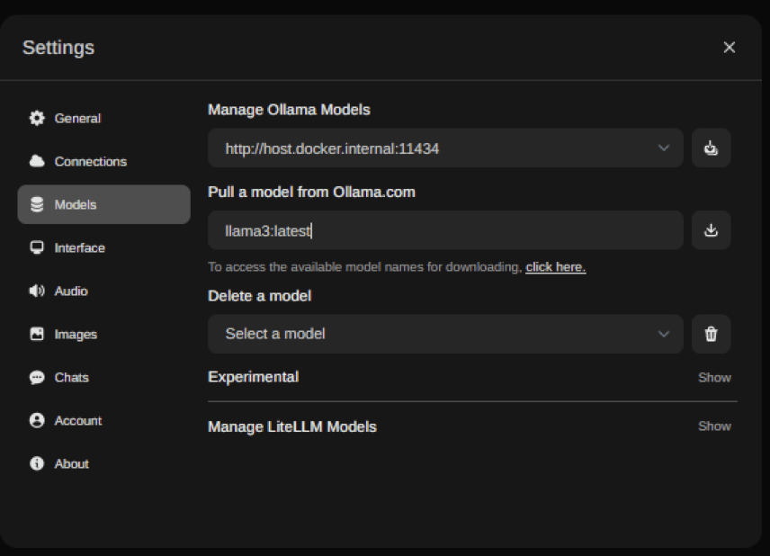The height and width of the screenshot is (556, 770).
Task: Click the pull model download icon
Action: pos(711,230)
